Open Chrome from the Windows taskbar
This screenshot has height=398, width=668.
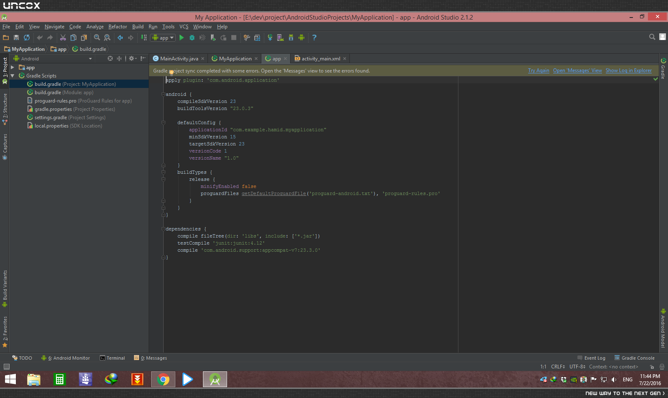pyautogui.click(x=163, y=379)
